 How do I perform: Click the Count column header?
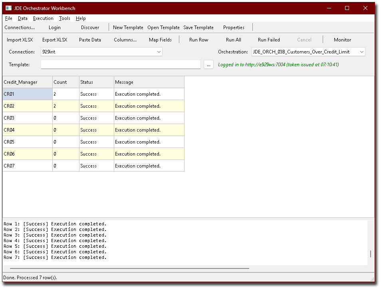[x=66, y=82]
